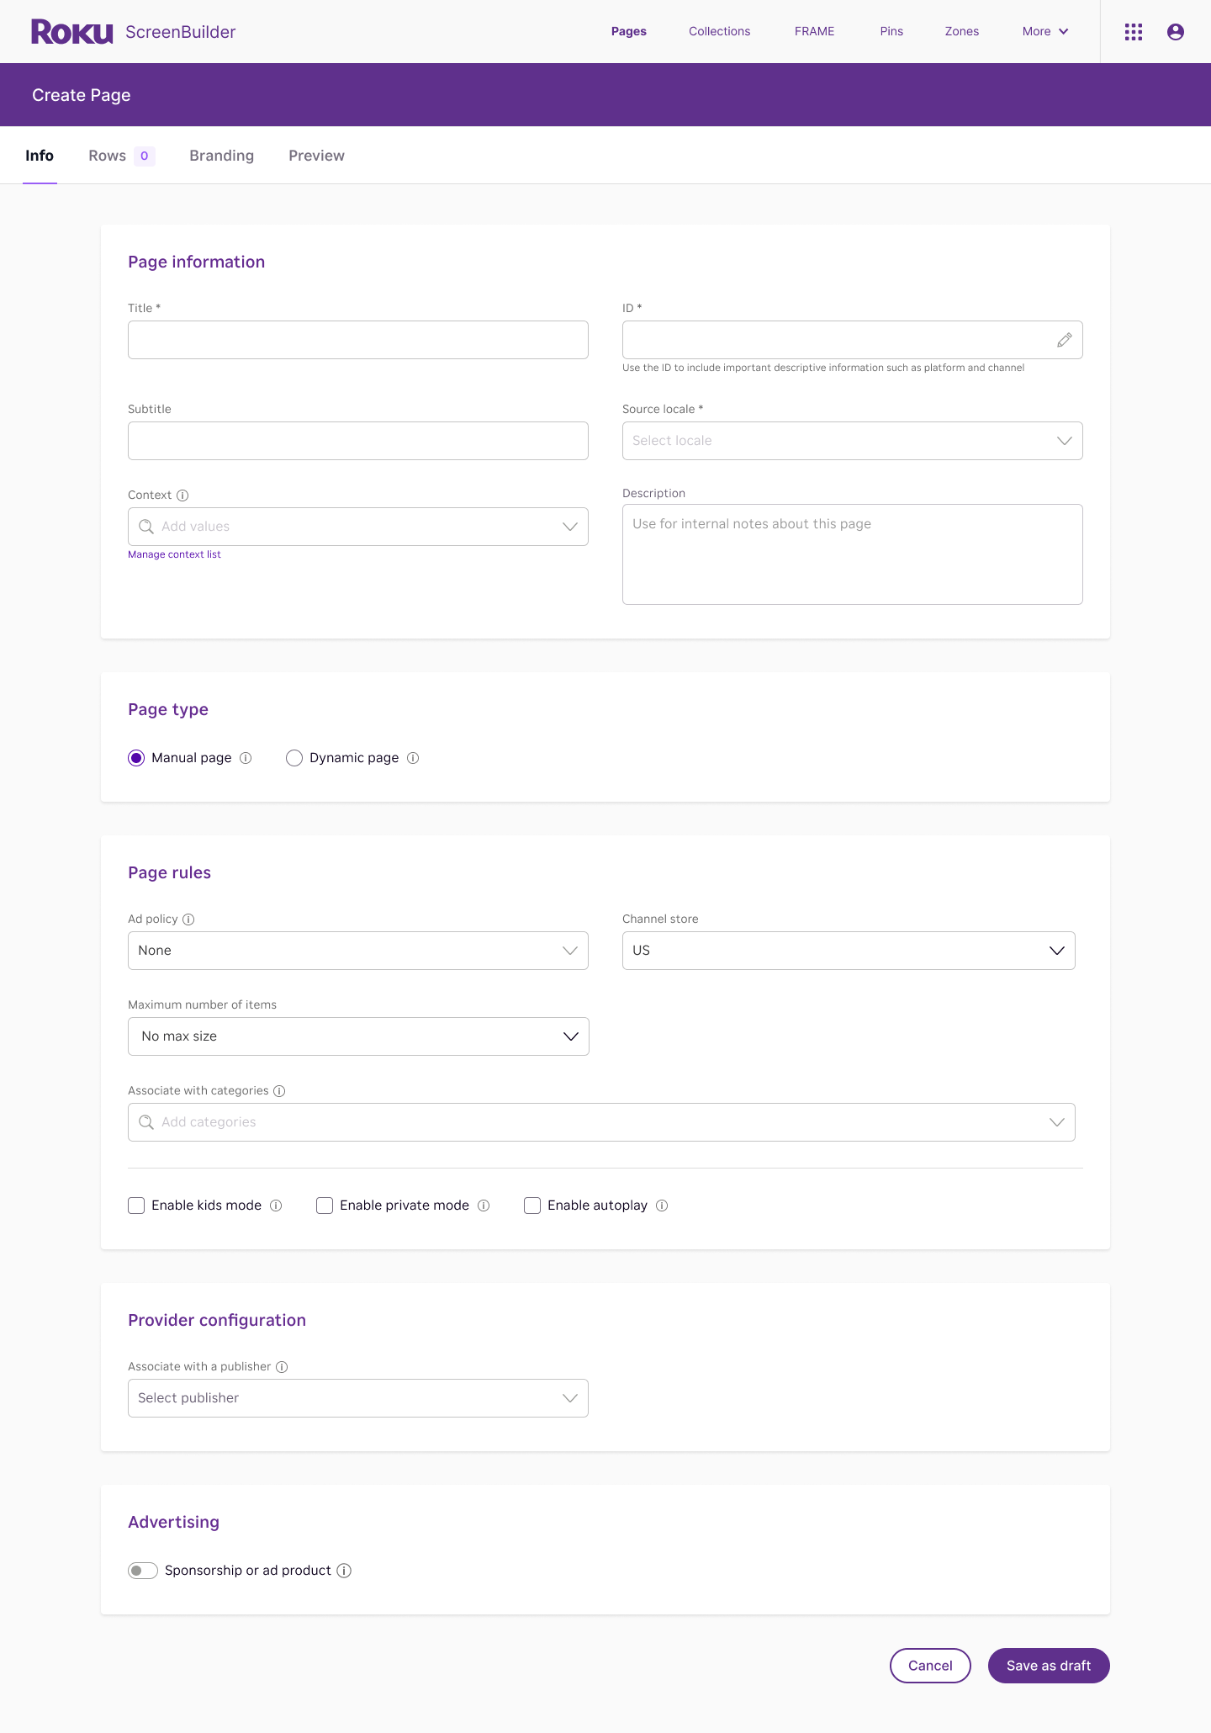Open the user account icon

[x=1176, y=32]
